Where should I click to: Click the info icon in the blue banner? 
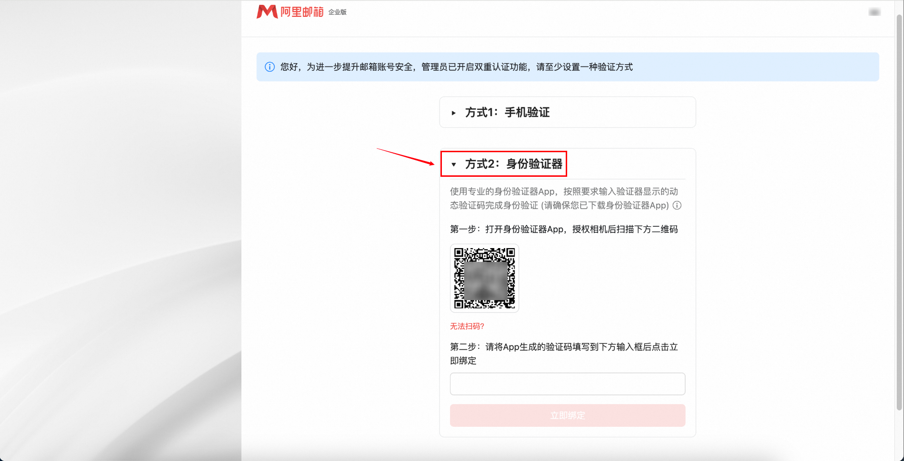click(x=270, y=67)
